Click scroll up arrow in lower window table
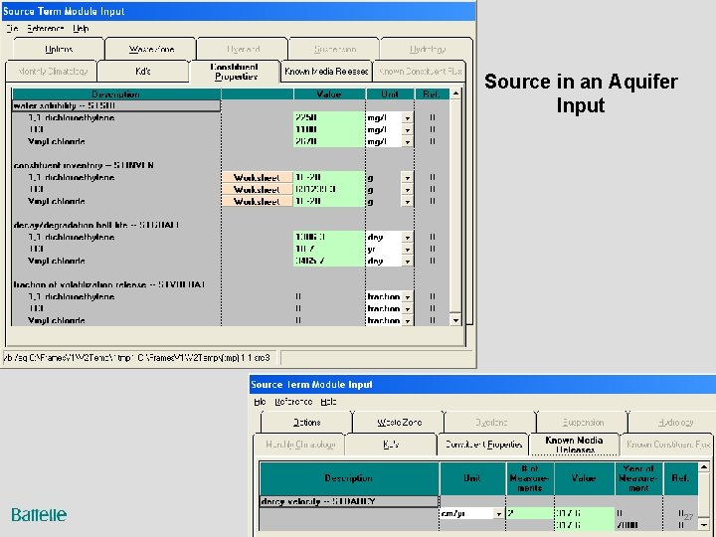Viewport: 716px width, 537px height. tap(704, 467)
